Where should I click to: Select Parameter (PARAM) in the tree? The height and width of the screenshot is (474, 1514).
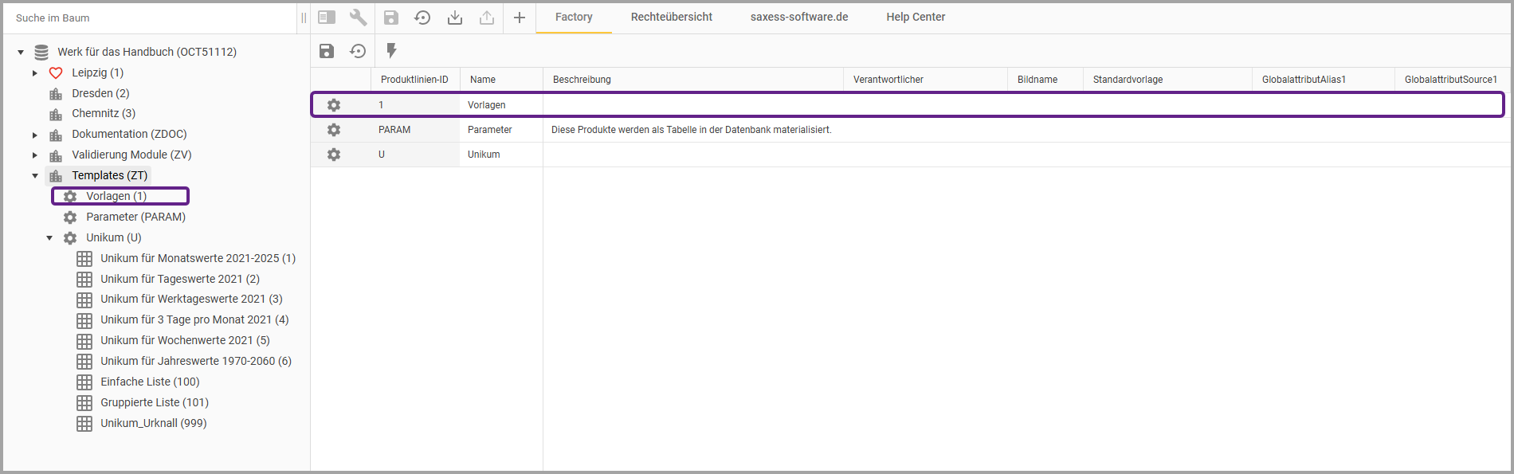[135, 217]
